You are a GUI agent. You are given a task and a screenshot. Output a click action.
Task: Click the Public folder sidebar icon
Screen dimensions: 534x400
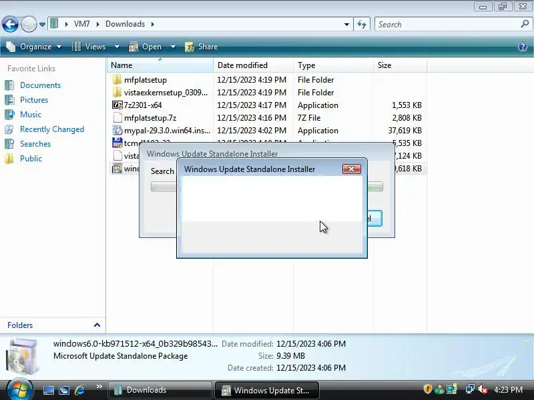point(9,158)
